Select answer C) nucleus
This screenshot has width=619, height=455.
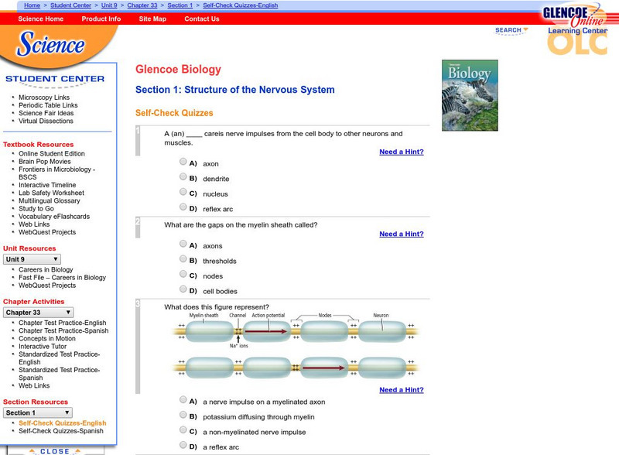[183, 192]
